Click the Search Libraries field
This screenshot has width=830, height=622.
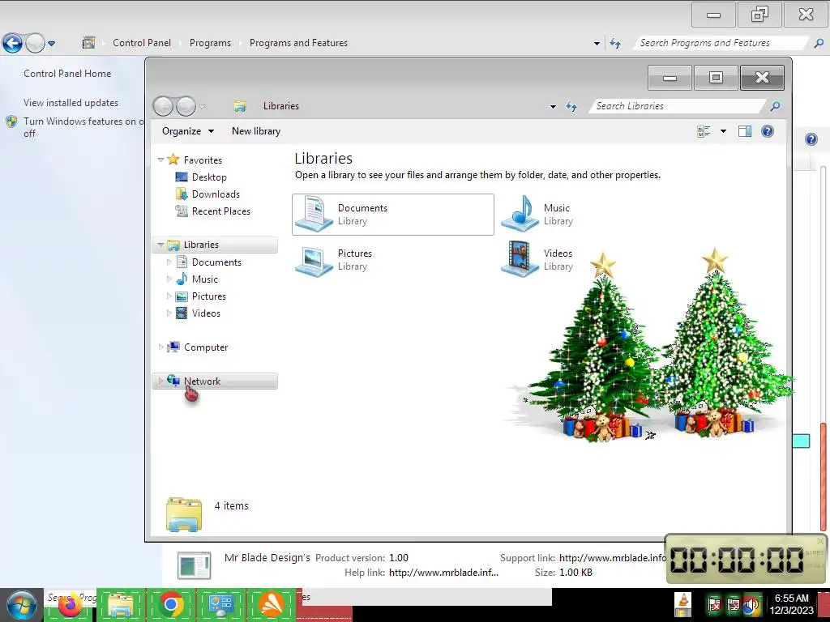click(678, 106)
